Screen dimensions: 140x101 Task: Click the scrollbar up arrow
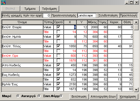(x=136, y=22)
